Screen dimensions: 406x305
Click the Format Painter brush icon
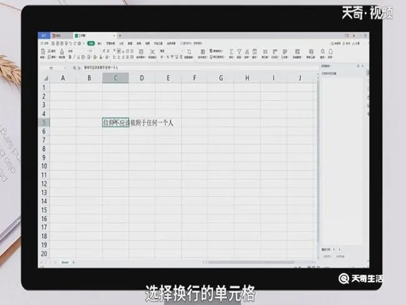pos(62,52)
